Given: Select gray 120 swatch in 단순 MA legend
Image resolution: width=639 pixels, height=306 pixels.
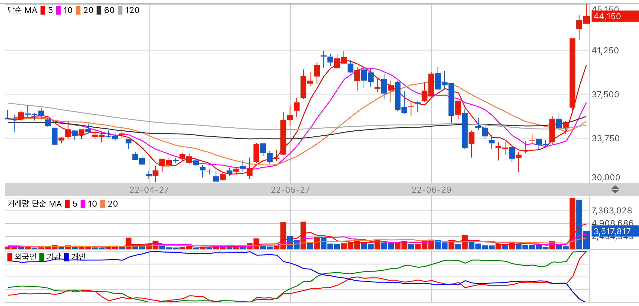Looking at the screenshot, I should [120, 11].
